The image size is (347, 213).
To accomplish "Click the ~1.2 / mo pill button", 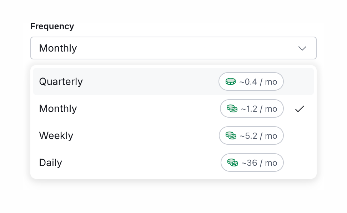I will [x=252, y=108].
